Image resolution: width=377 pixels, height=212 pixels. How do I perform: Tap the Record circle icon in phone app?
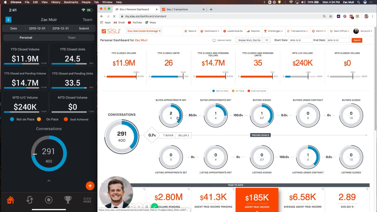(x=49, y=200)
